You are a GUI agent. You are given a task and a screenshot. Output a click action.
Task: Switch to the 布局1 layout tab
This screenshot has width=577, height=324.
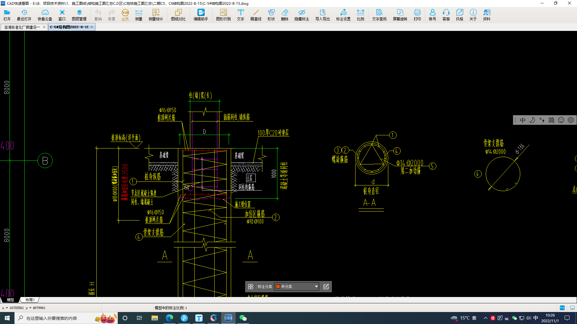[x=30, y=300]
